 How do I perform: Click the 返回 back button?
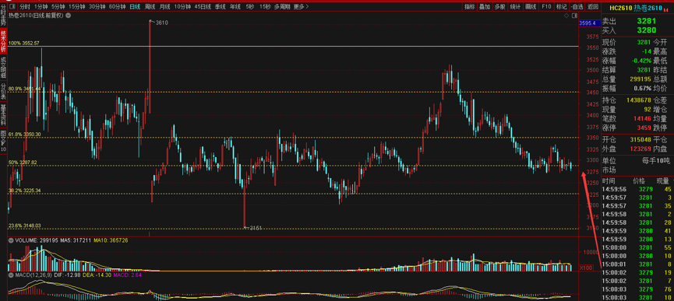[x=593, y=6]
